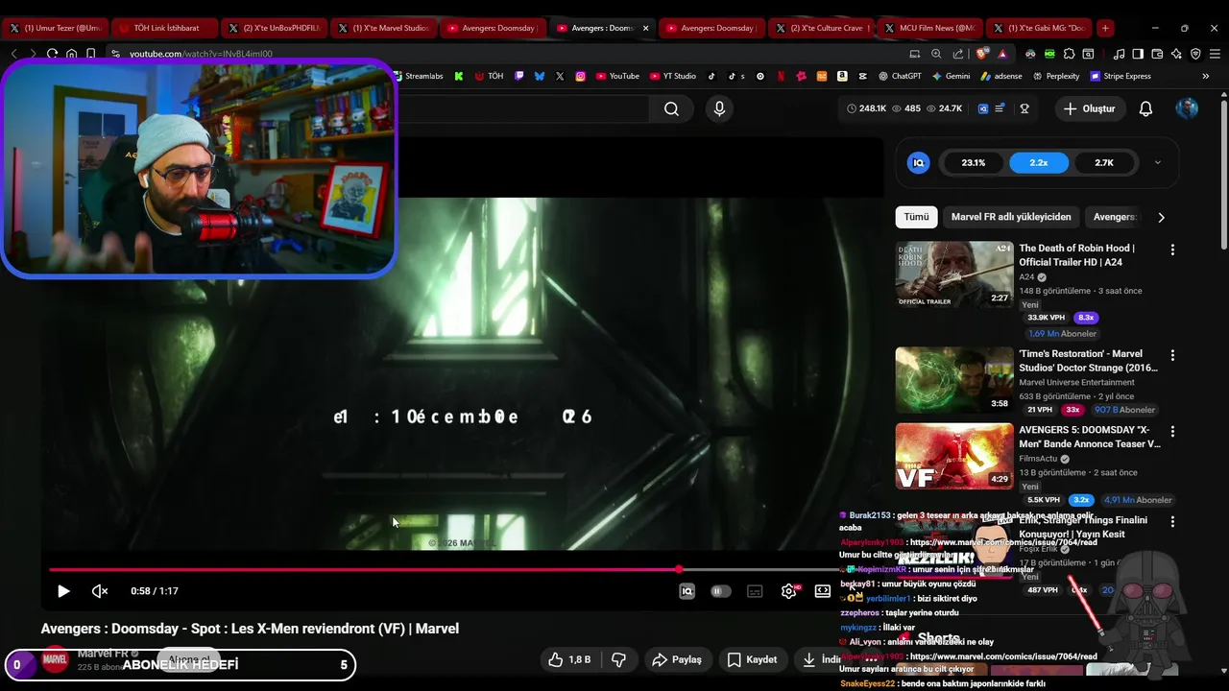Open YT Studio bookmark

673,76
